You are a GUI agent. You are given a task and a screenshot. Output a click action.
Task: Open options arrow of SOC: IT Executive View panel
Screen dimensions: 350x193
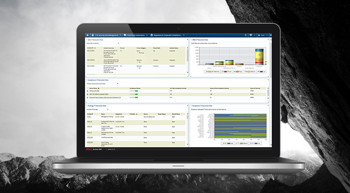click(188, 40)
